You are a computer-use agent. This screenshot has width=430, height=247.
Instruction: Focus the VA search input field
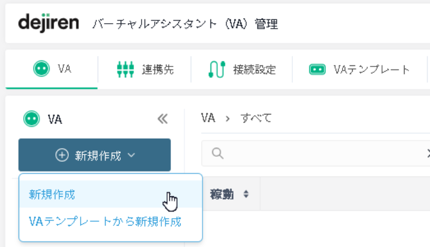(315, 153)
